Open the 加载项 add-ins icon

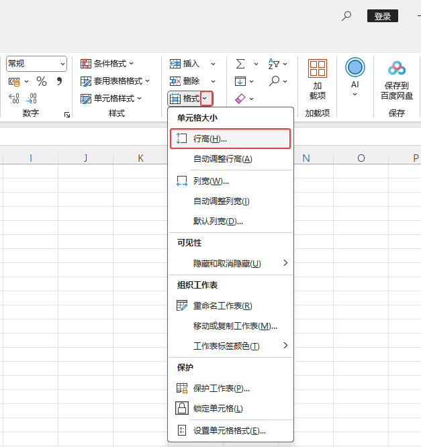[x=318, y=79]
